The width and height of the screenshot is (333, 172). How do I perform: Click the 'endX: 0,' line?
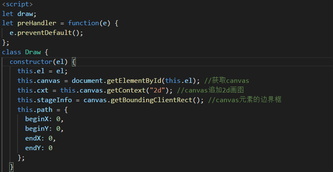[x=40, y=138]
